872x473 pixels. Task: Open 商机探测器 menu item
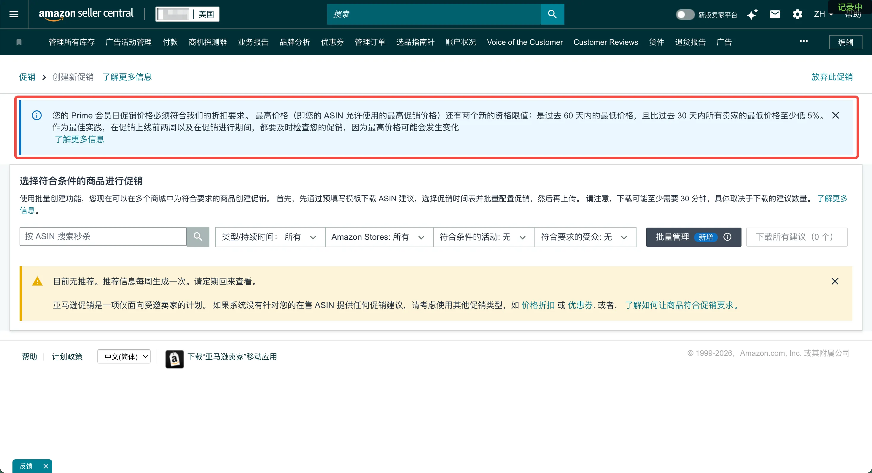[208, 42]
